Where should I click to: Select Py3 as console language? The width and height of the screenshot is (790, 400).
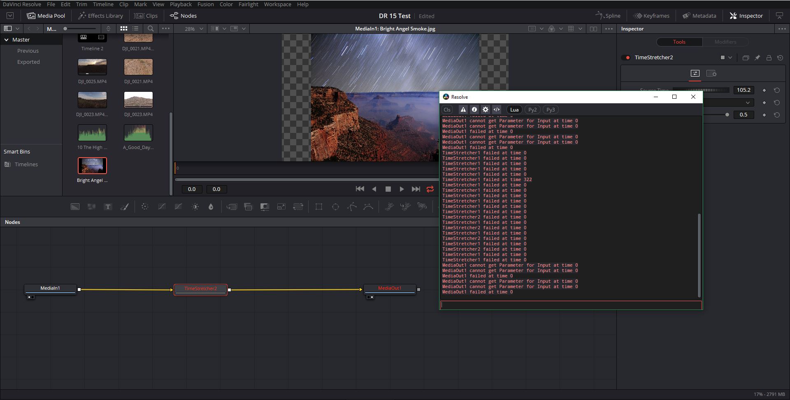[x=551, y=109]
